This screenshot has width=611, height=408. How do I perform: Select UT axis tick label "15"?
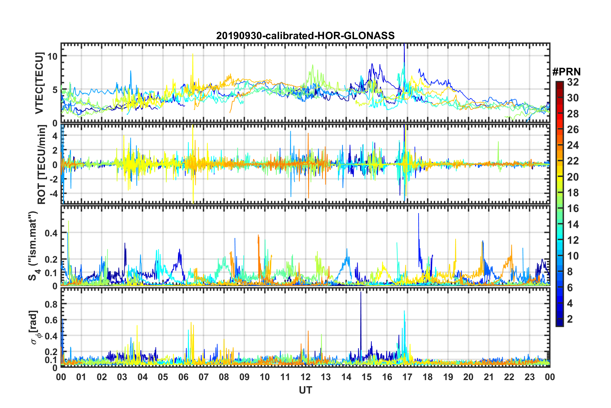[367, 377]
